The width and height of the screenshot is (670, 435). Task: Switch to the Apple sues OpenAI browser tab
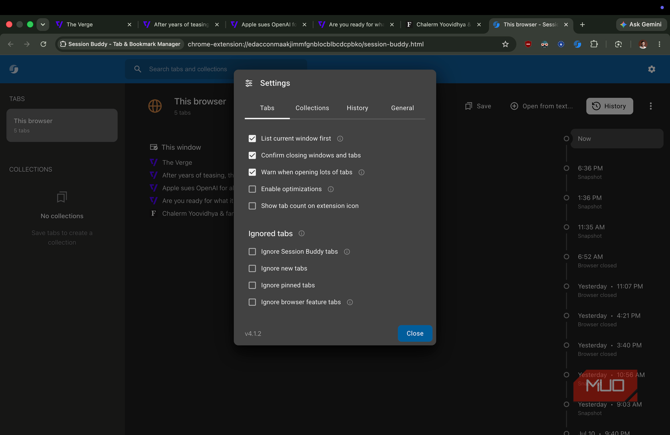pos(268,24)
